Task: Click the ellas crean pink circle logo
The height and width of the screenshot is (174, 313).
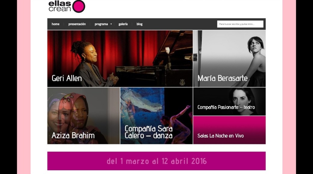Action: click(78, 6)
